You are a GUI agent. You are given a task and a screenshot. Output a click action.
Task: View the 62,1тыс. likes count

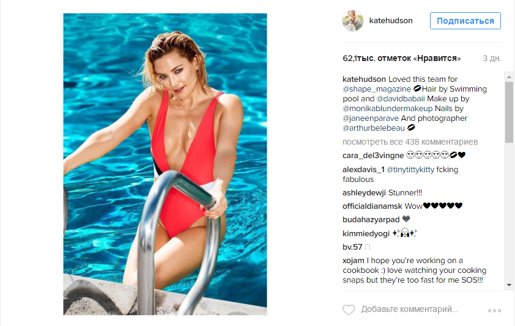(402, 59)
